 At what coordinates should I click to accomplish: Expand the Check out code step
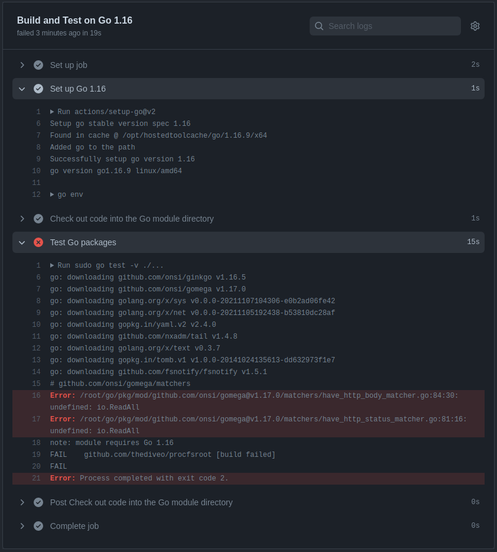(x=22, y=218)
